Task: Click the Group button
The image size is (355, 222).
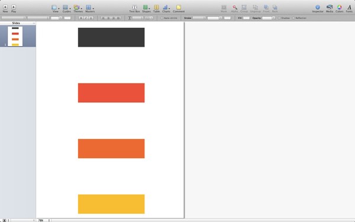Action: pyautogui.click(x=244, y=9)
